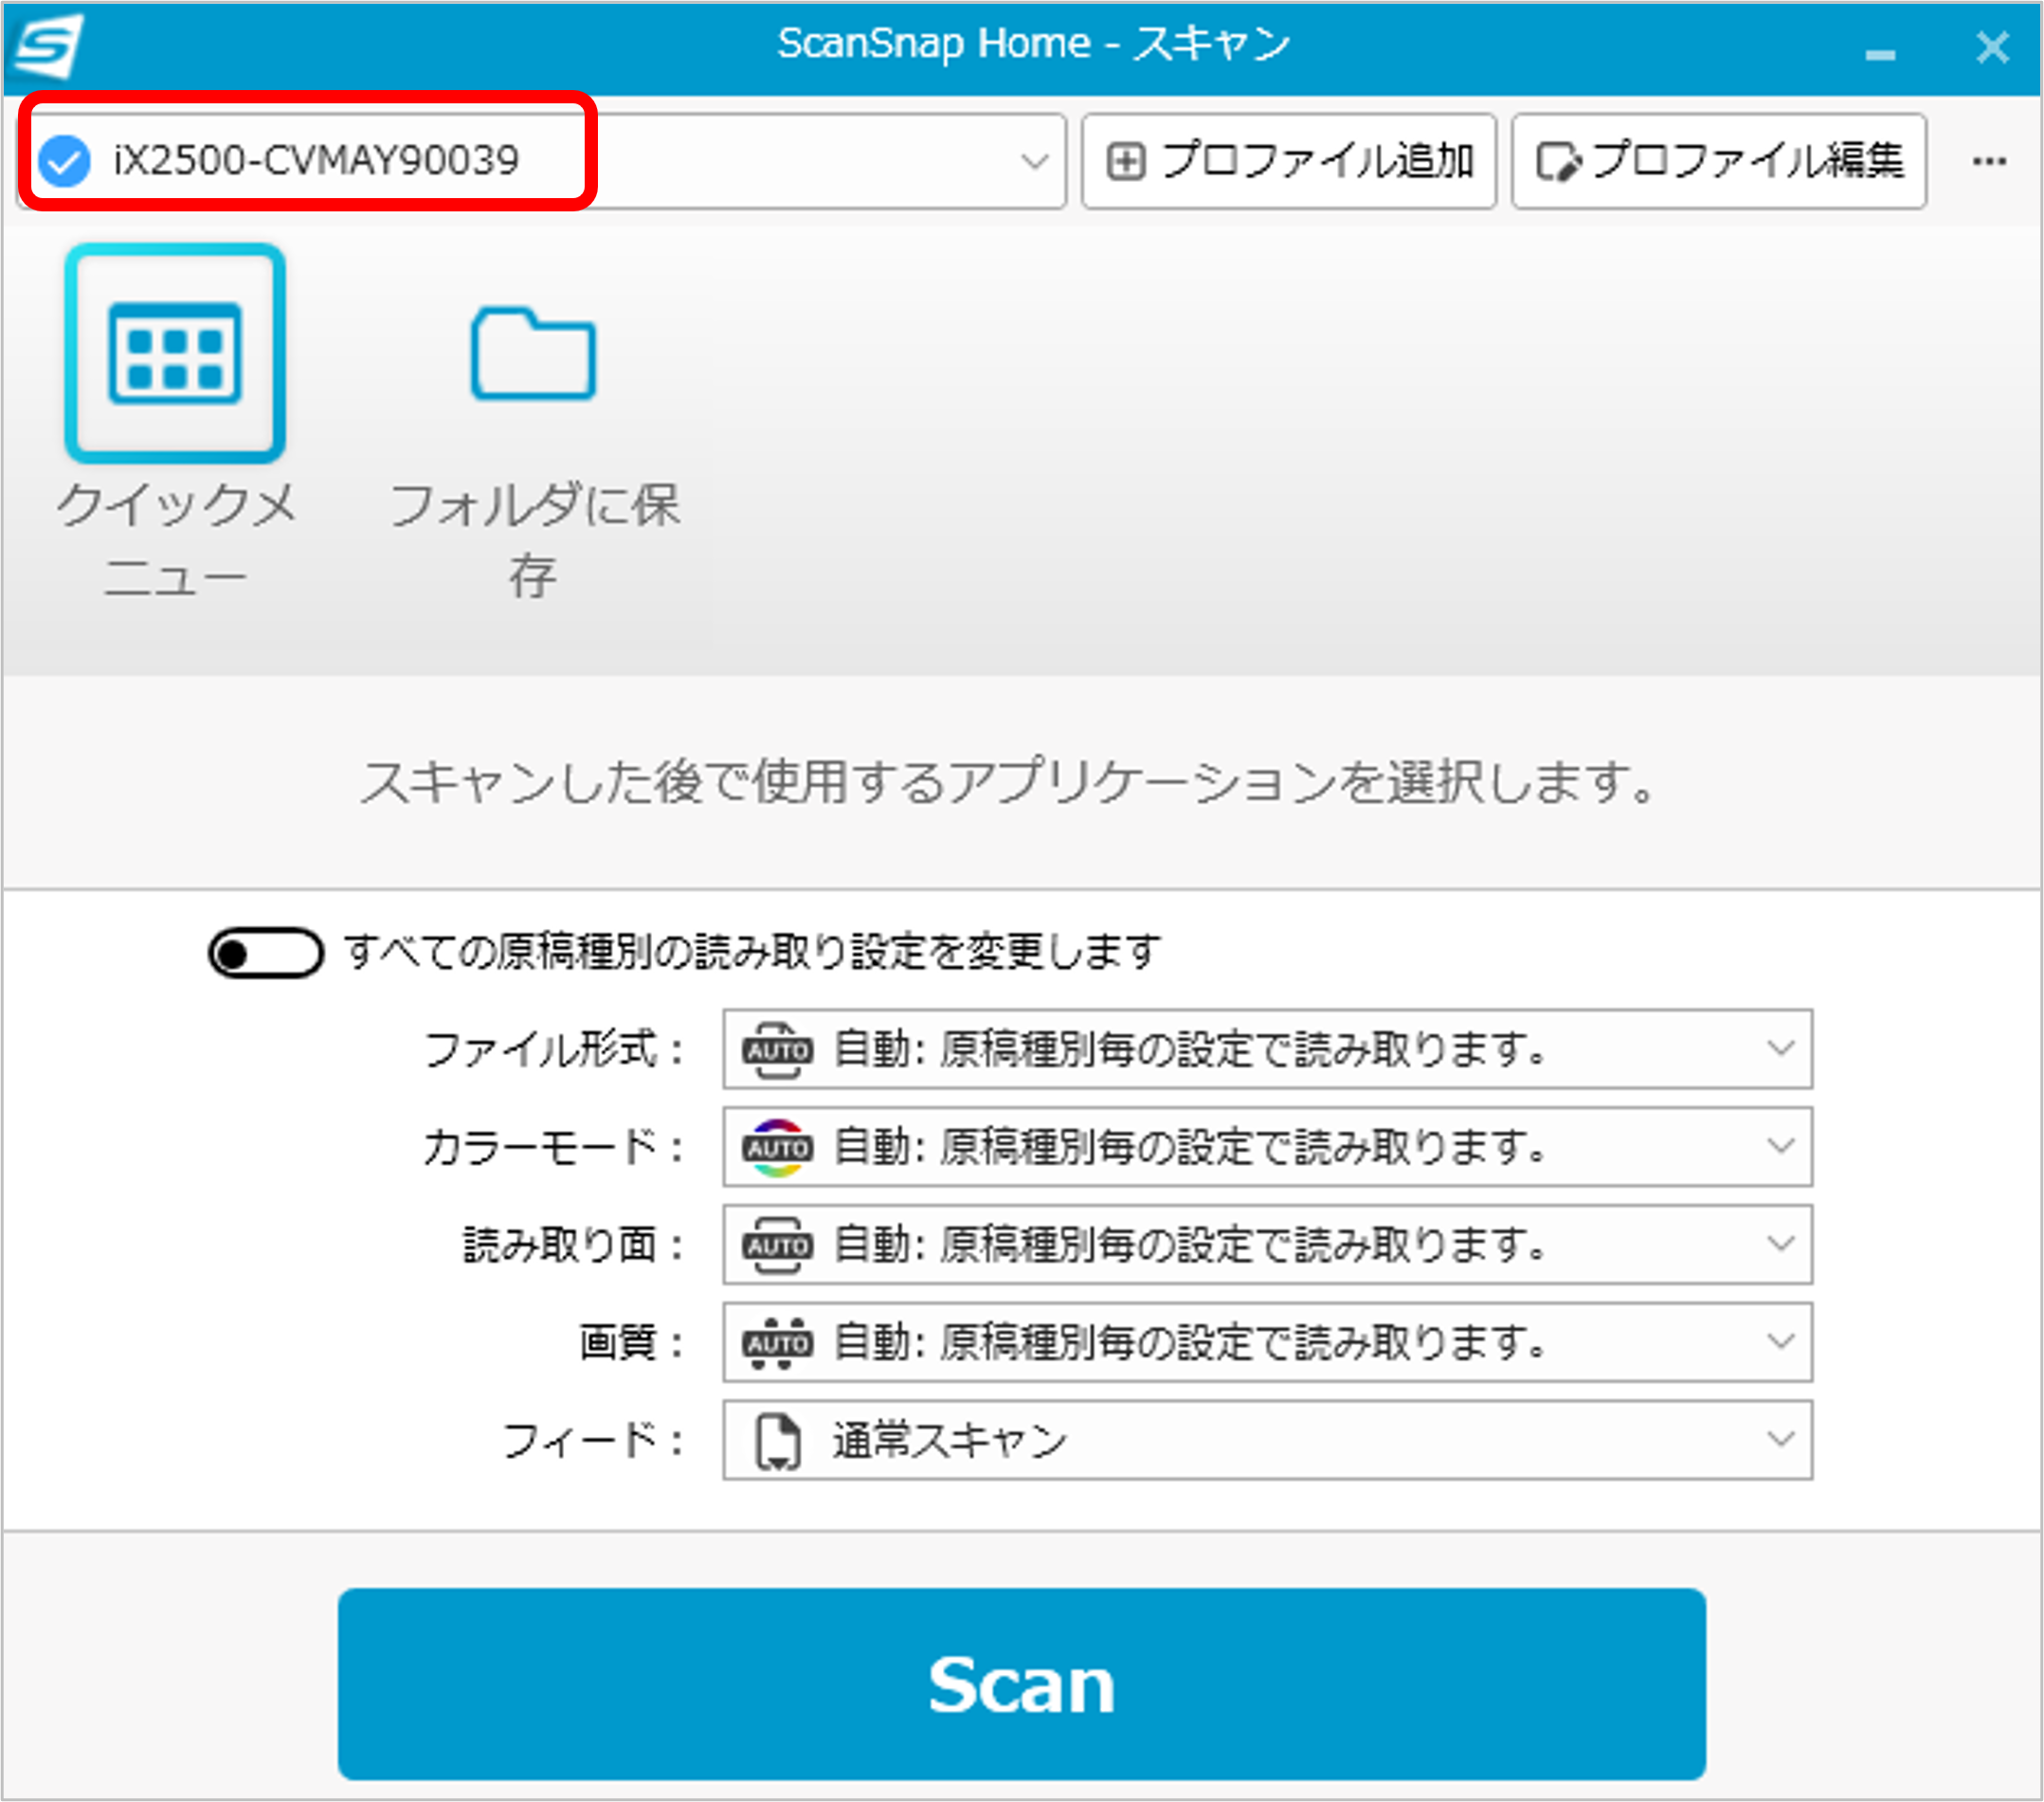Viewport: 2044px width, 1802px height.
Task: Expand the 読み取り面 dropdown list
Action: coord(1780,1244)
